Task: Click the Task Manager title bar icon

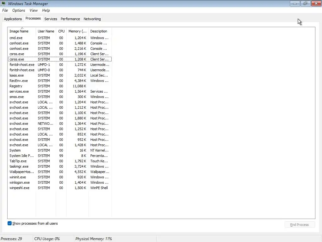Action: coord(3,3)
